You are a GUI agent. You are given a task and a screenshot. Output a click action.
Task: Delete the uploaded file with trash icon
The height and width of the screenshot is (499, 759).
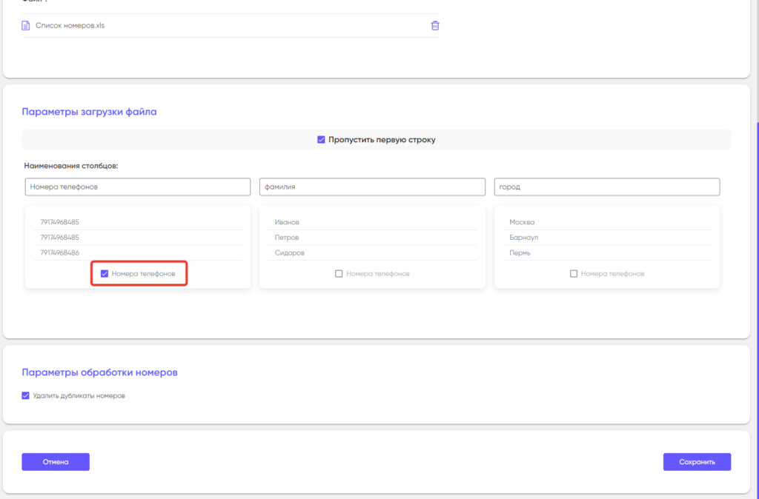coord(435,25)
